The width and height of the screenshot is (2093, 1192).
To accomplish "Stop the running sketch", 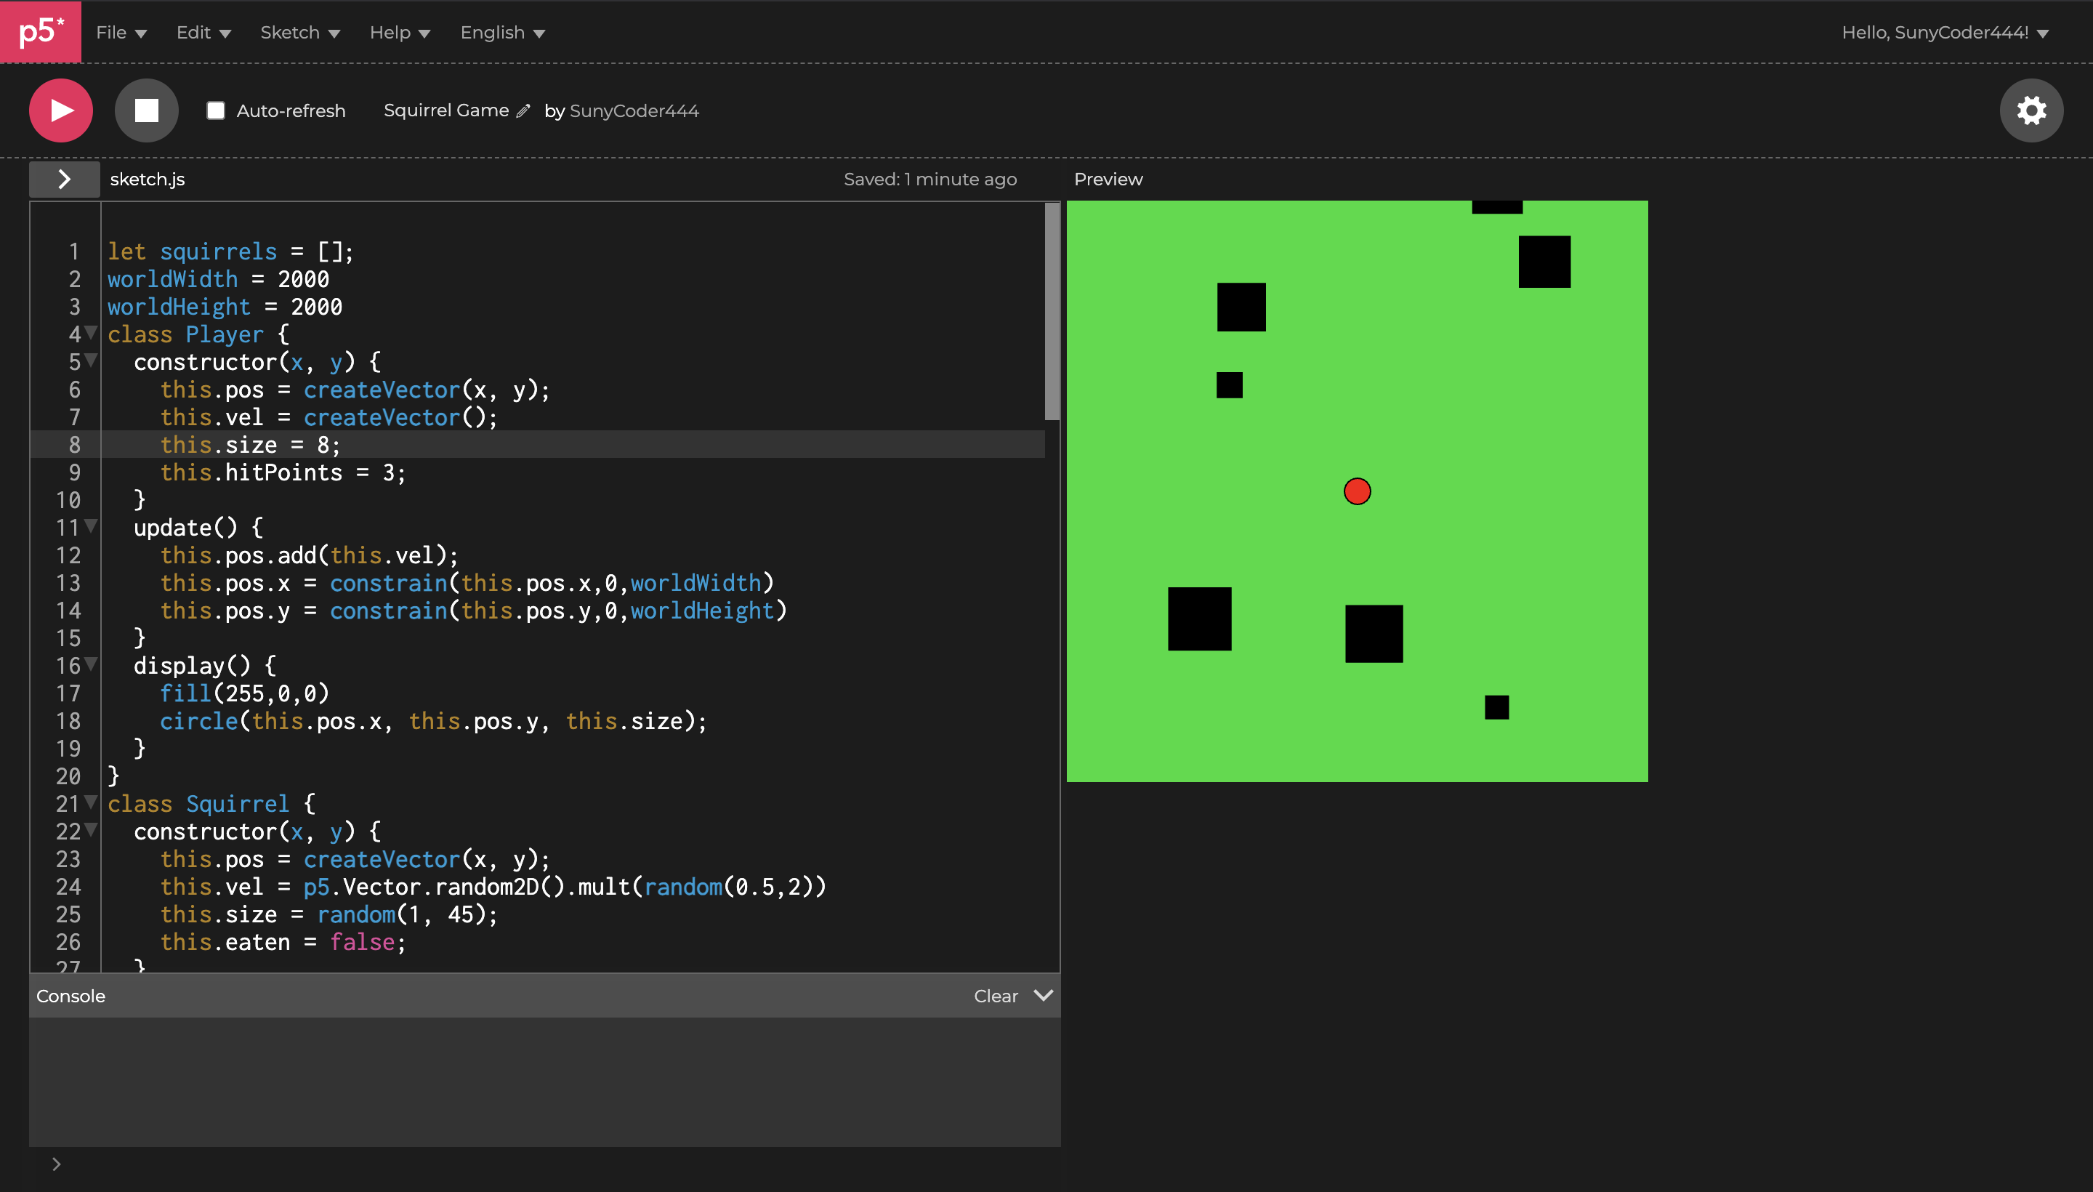I will tap(147, 110).
